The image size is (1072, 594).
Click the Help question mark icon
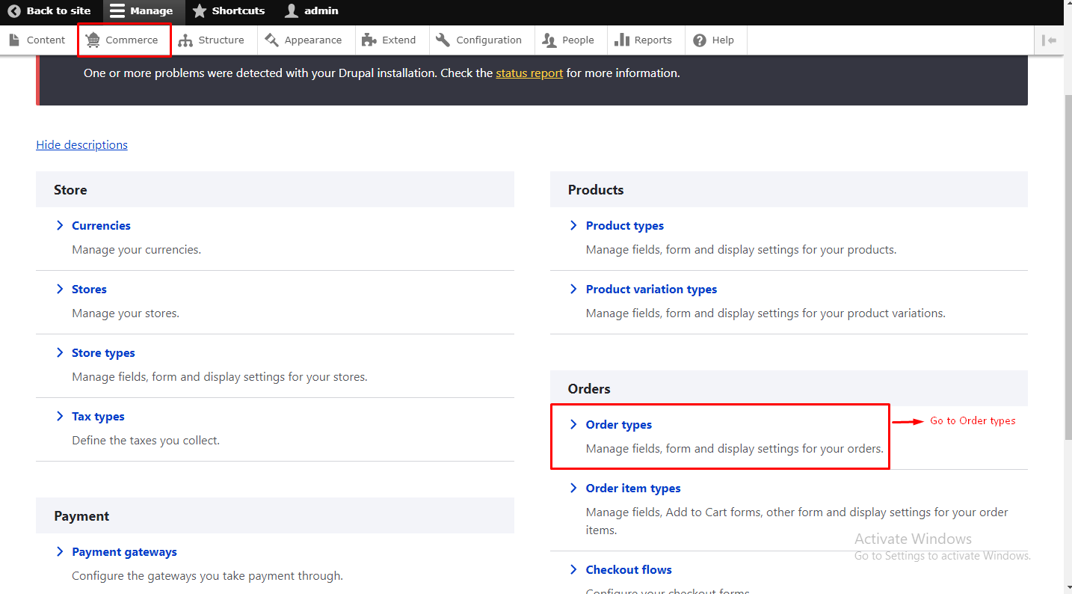point(700,40)
